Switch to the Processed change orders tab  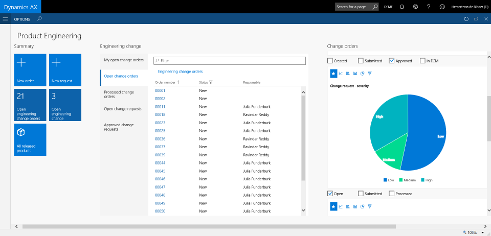click(119, 95)
